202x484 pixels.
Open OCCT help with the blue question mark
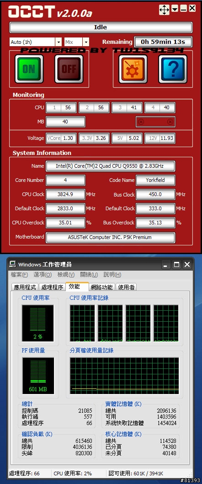point(173,69)
